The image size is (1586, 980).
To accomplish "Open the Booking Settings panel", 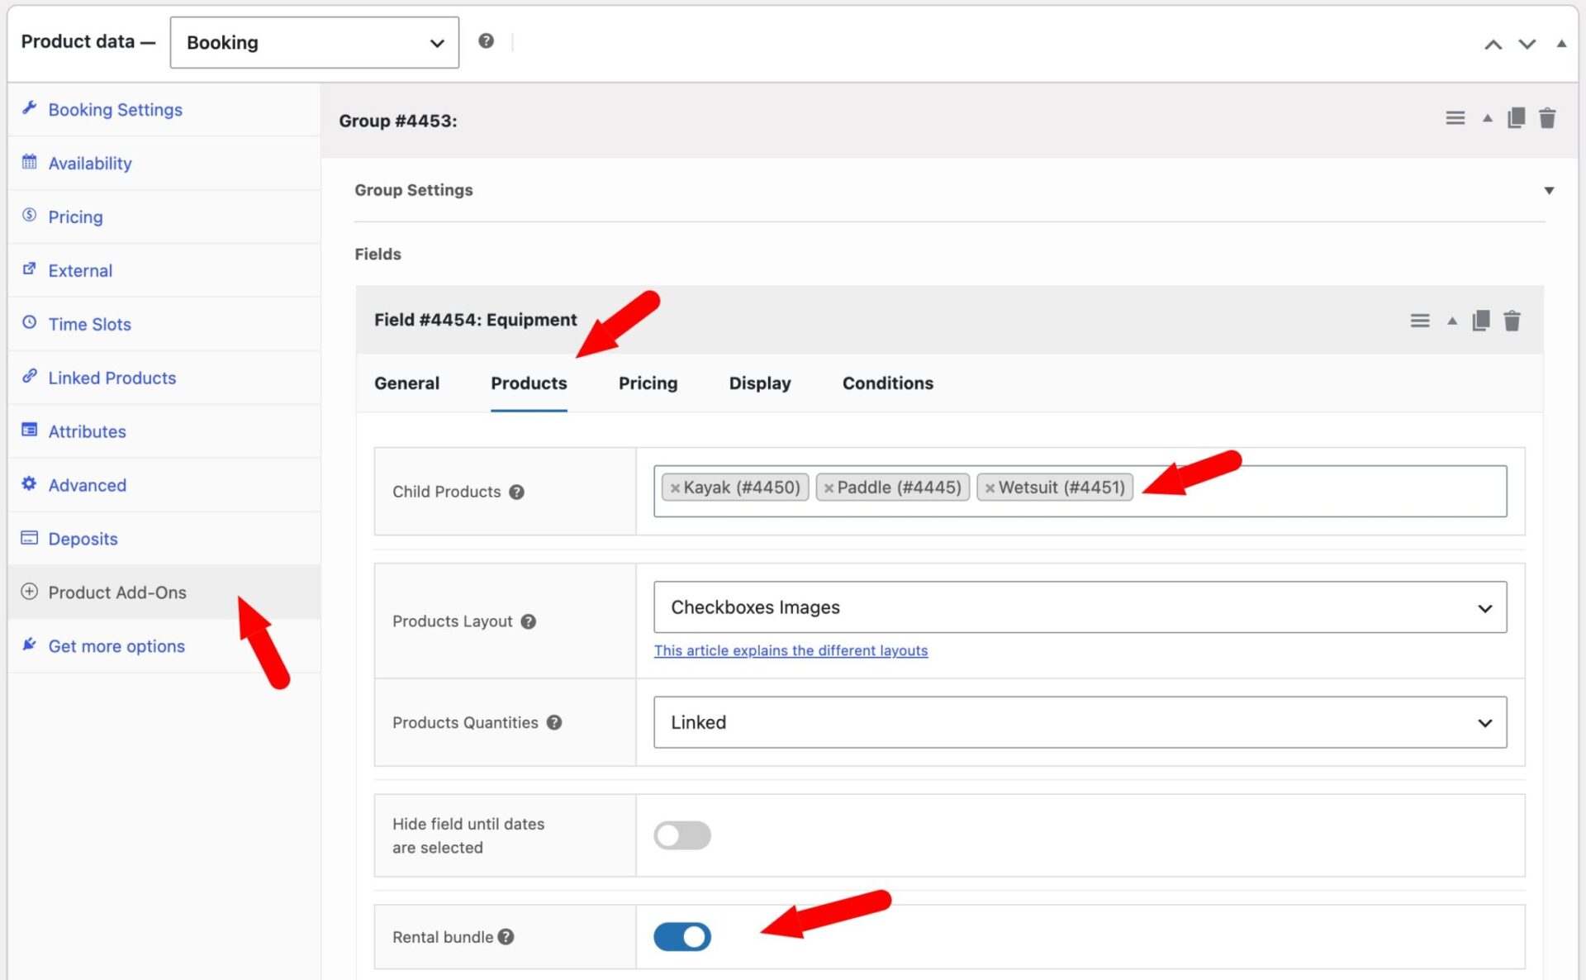I will 115,109.
